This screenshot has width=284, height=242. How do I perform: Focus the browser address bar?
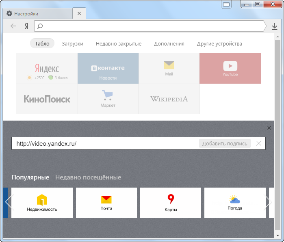(x=150, y=26)
